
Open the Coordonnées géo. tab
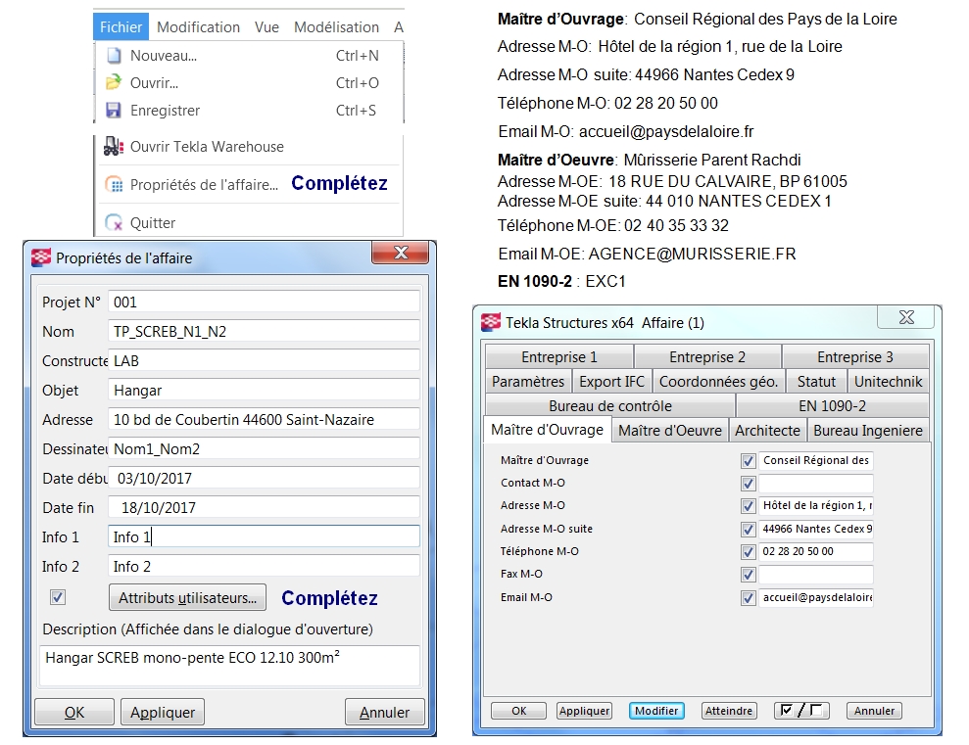tap(719, 382)
